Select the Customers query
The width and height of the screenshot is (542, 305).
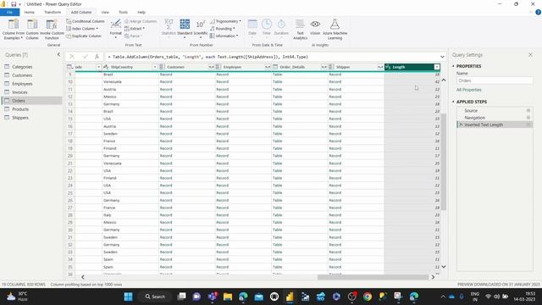click(x=22, y=75)
